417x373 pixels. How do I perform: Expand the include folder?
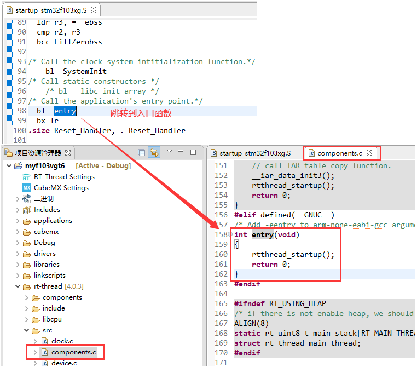click(26, 308)
